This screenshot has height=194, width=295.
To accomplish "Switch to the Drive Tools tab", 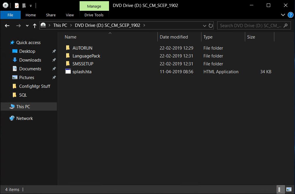I will tap(94, 15).
